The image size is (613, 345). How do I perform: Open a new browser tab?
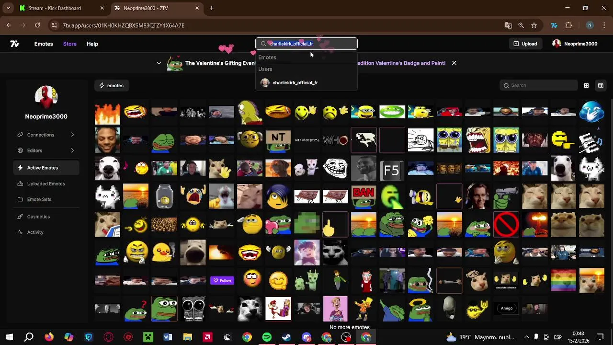coord(211,8)
